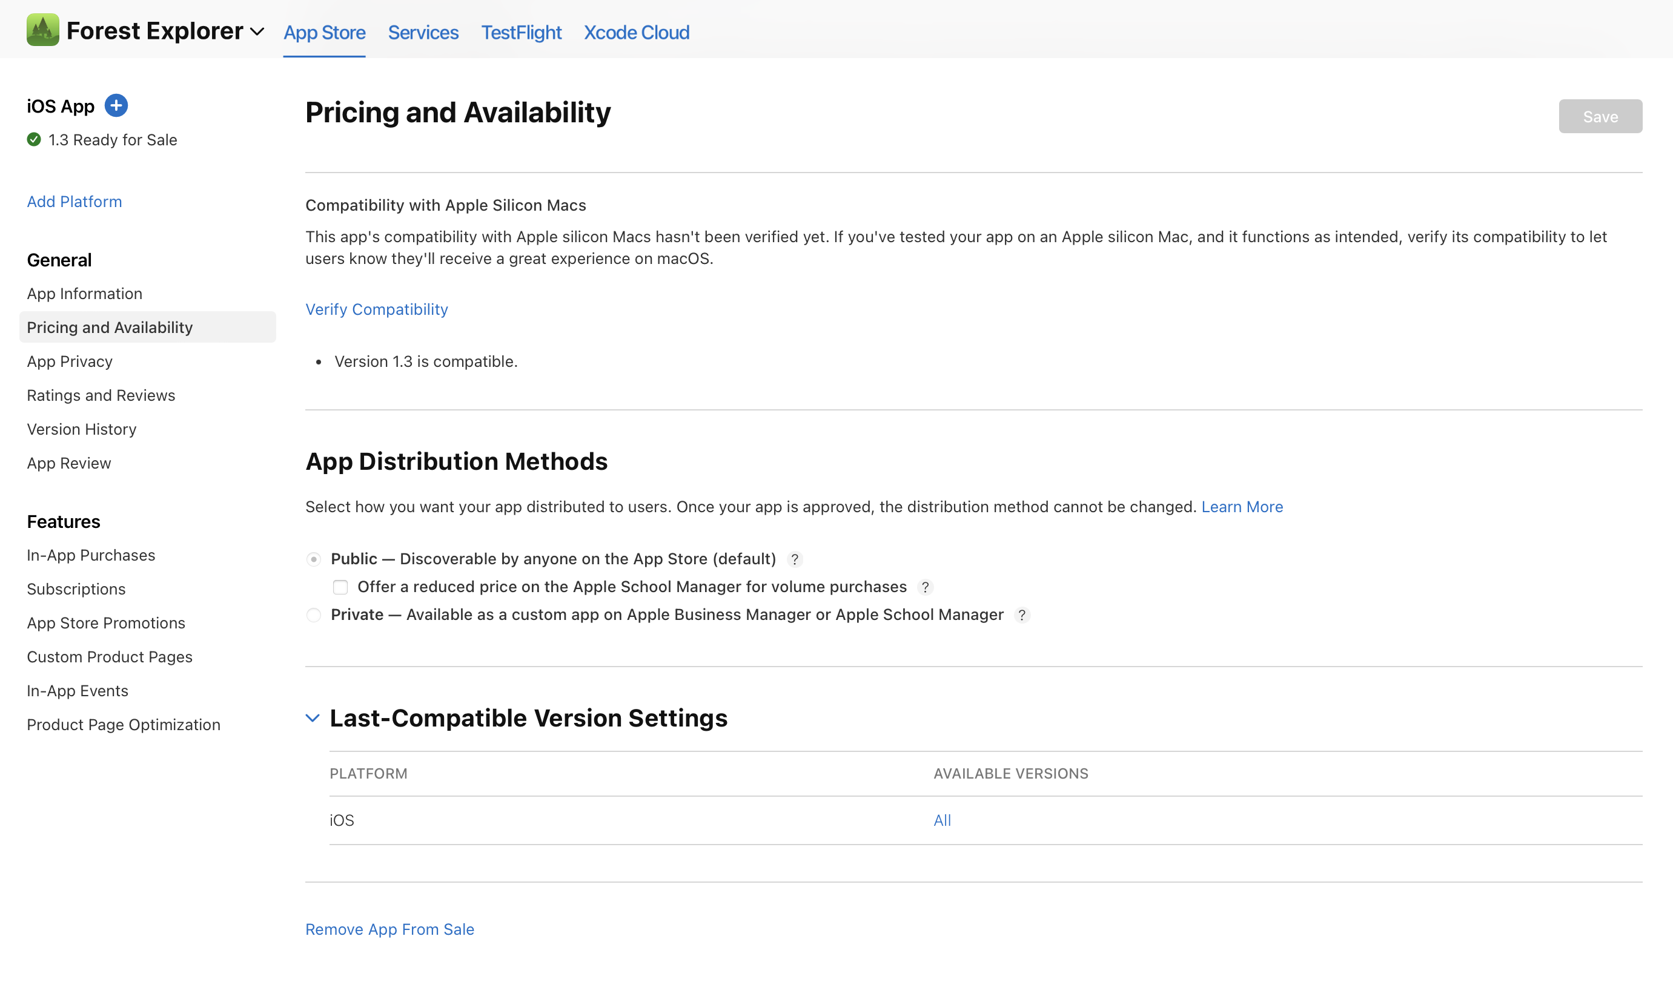Viewport: 1673px width, 982px height.
Task: Switch to the App Information section
Action: point(84,294)
